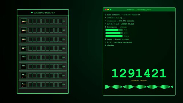Click the LED status panel of unit 008
This screenshot has width=183, height=103.
pos(24,85)
